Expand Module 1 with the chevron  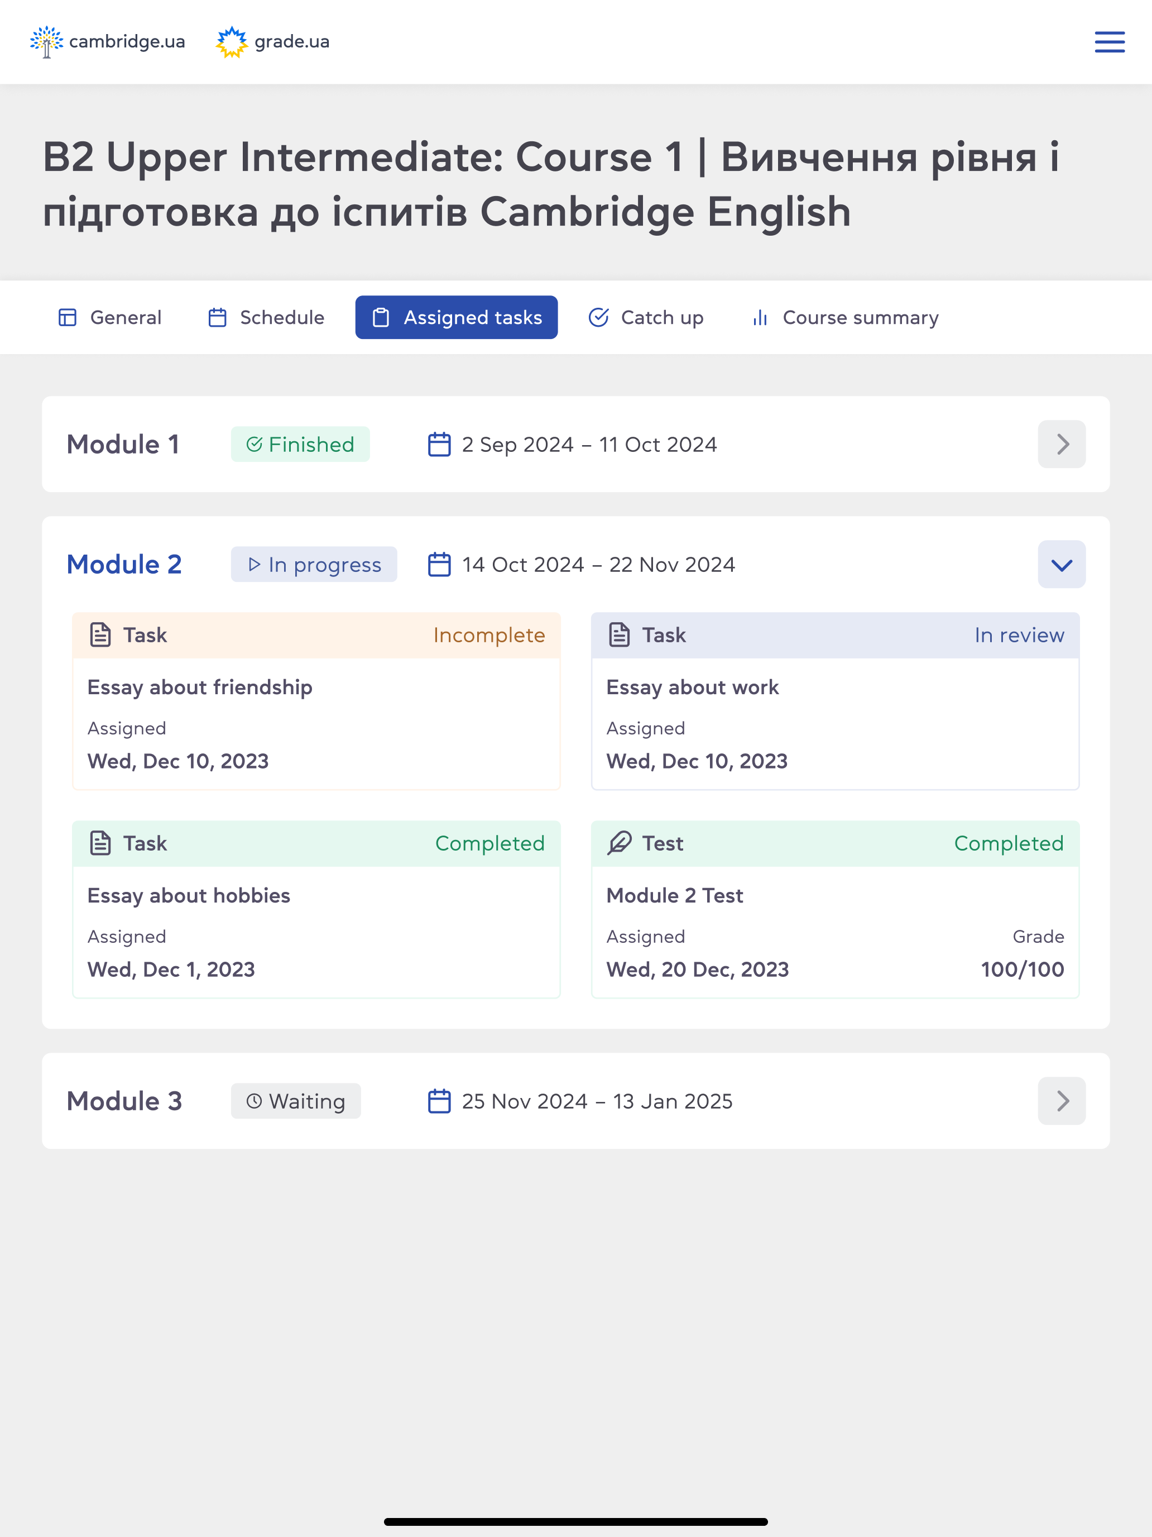1062,444
